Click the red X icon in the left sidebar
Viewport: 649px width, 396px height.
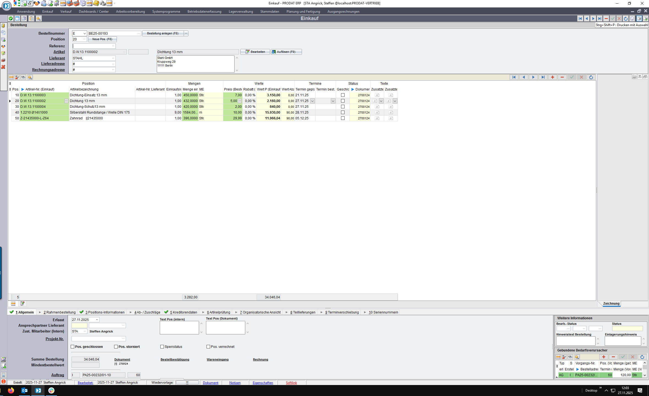click(x=3, y=67)
